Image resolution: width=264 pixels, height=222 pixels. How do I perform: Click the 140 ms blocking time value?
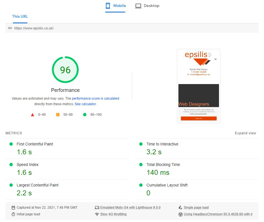(158, 172)
